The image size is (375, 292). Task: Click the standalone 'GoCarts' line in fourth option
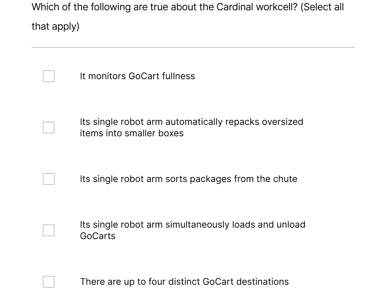pyautogui.click(x=98, y=236)
